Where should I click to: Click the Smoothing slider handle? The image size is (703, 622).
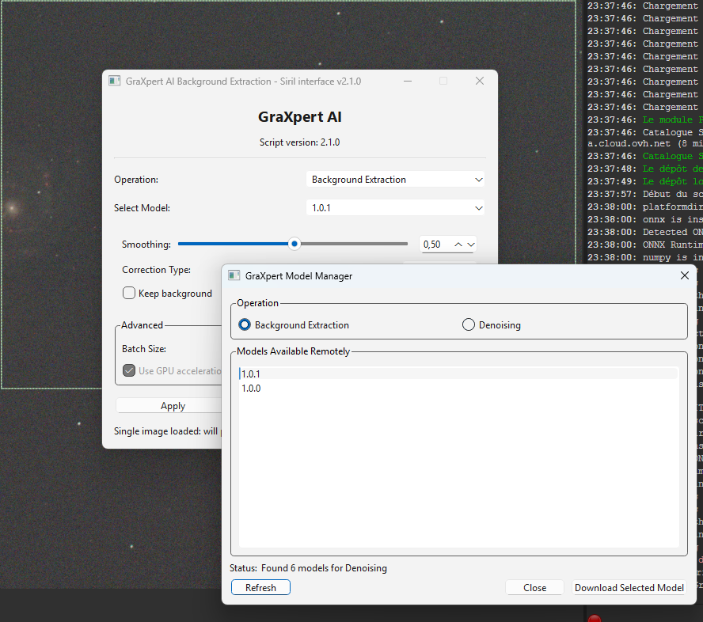294,244
